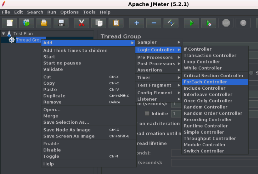Screen dimensions: 258x174
Task: Click the Open file folder icon
Action: point(44,23)
